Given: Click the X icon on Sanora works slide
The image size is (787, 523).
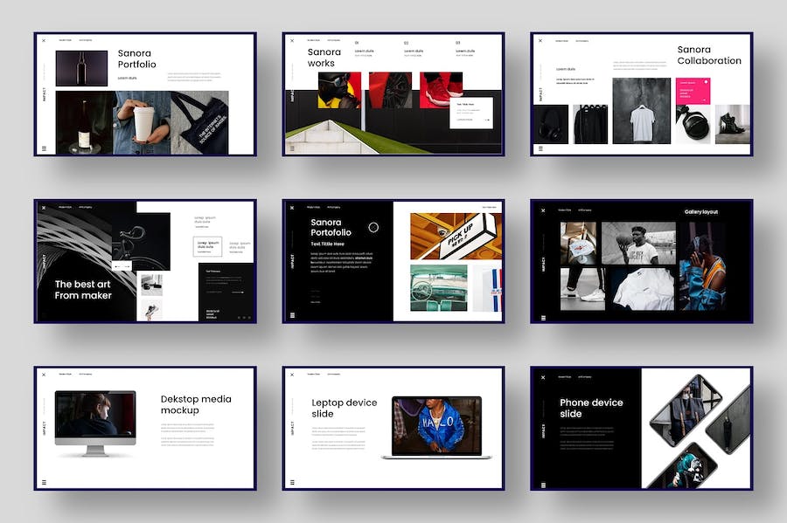Looking at the screenshot, I should click(292, 40).
